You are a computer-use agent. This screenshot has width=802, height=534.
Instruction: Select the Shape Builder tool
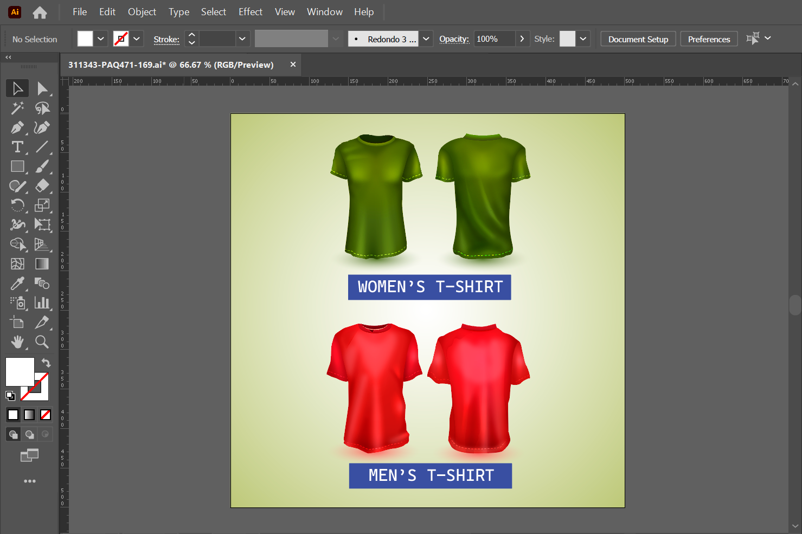(x=17, y=244)
